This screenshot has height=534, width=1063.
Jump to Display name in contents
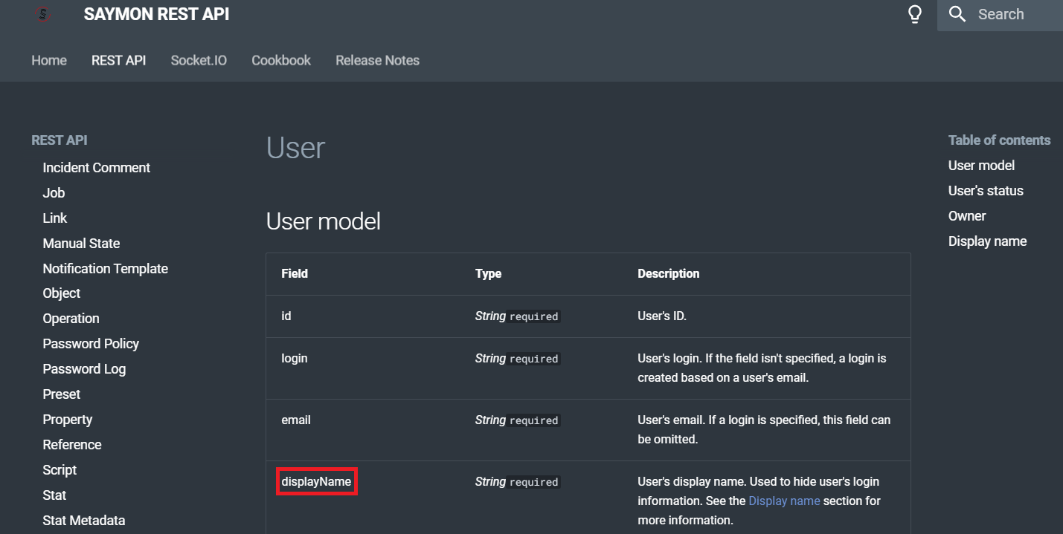987,241
